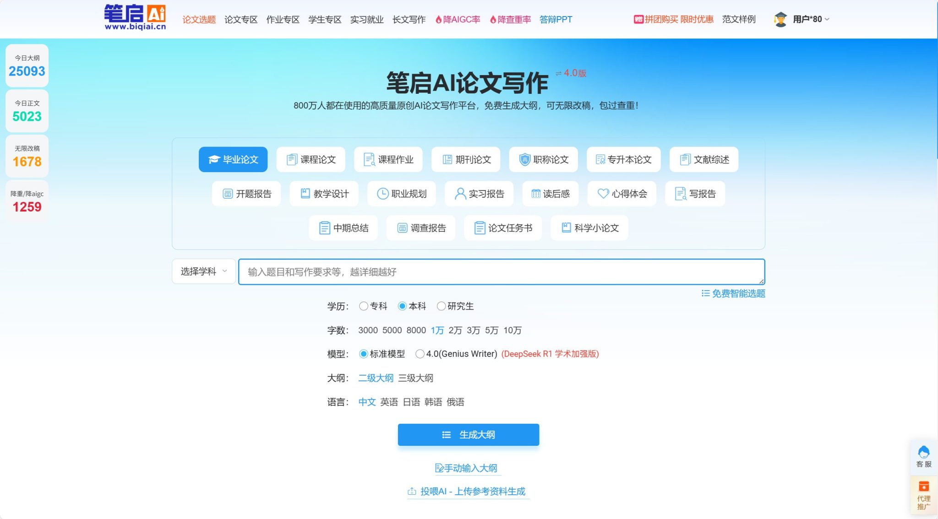
Task: Open 拼团购买 限时优惠 promotion link
Action: (x=673, y=19)
